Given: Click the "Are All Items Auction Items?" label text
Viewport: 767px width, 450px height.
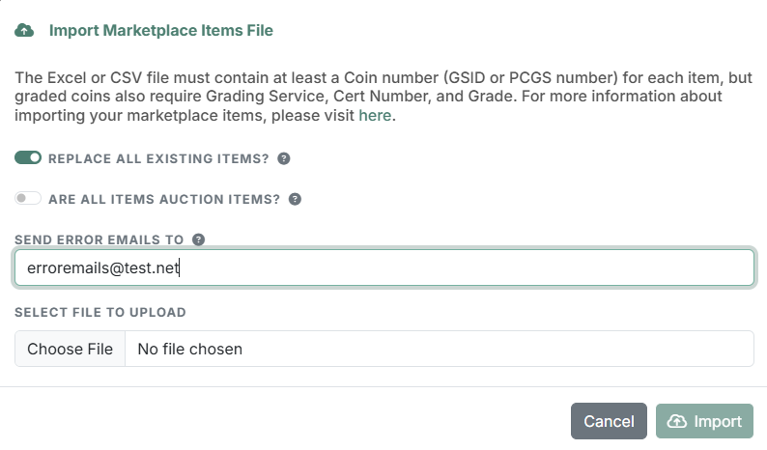Looking at the screenshot, I should pos(164,200).
